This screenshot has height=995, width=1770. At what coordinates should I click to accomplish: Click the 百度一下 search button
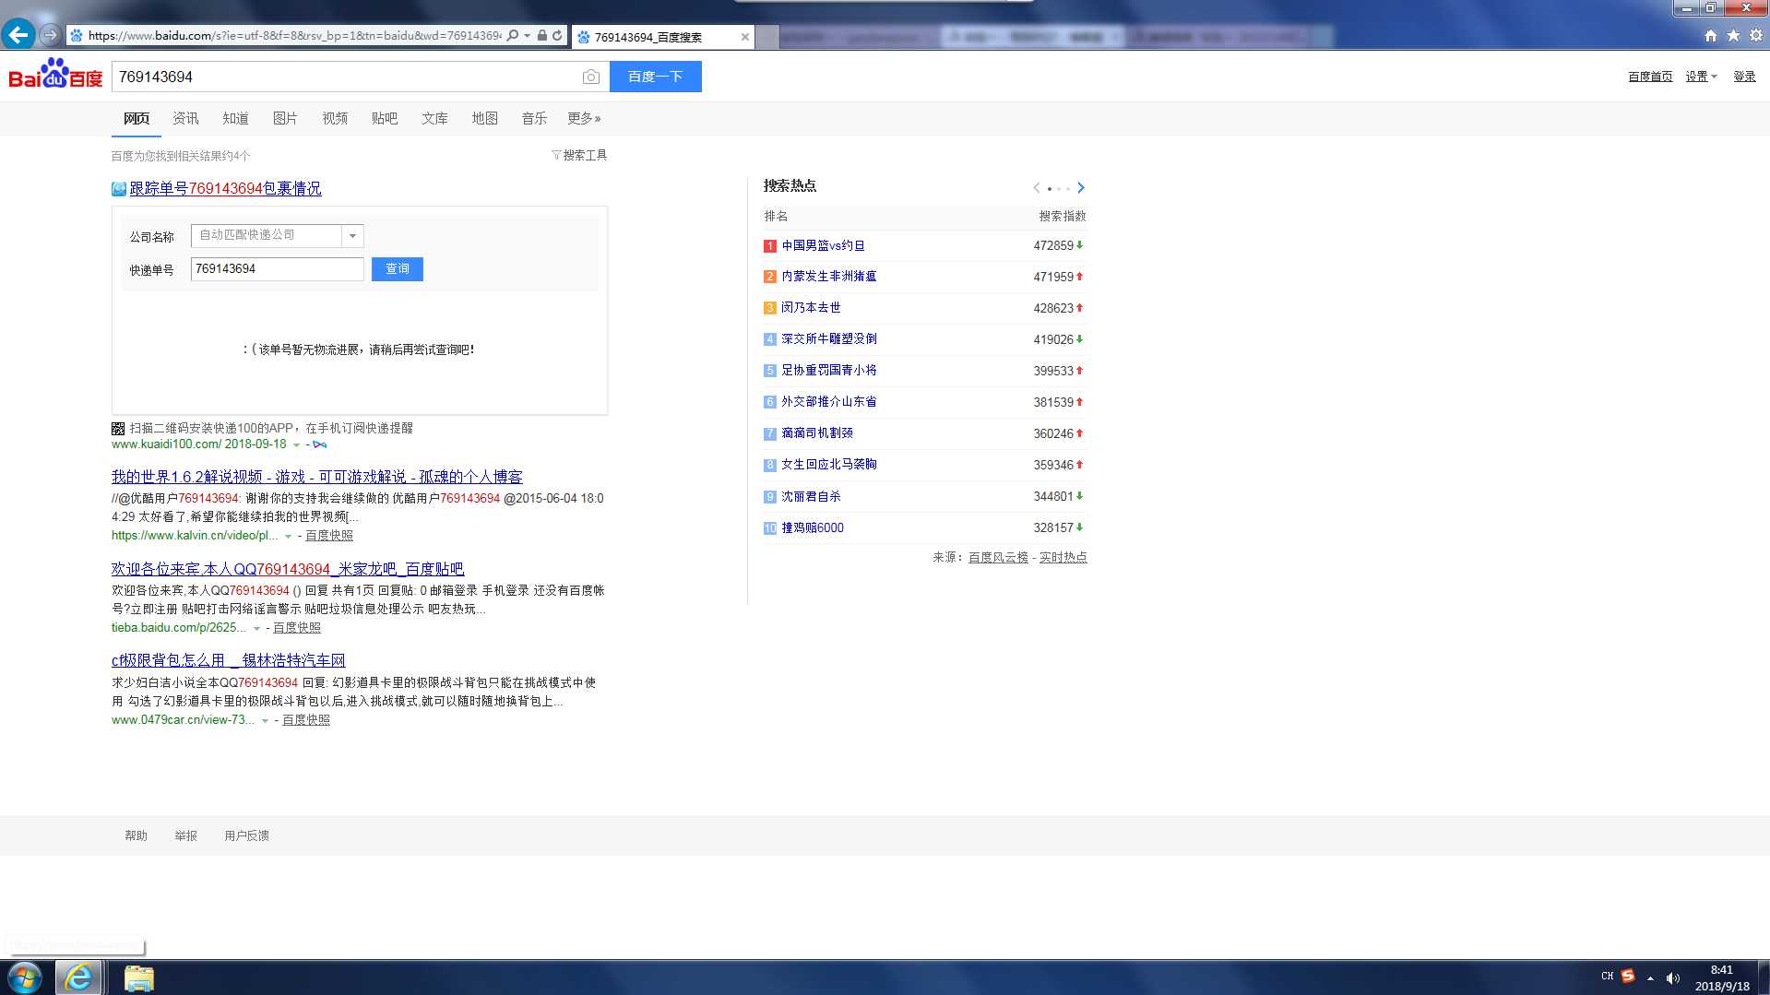[x=656, y=77]
